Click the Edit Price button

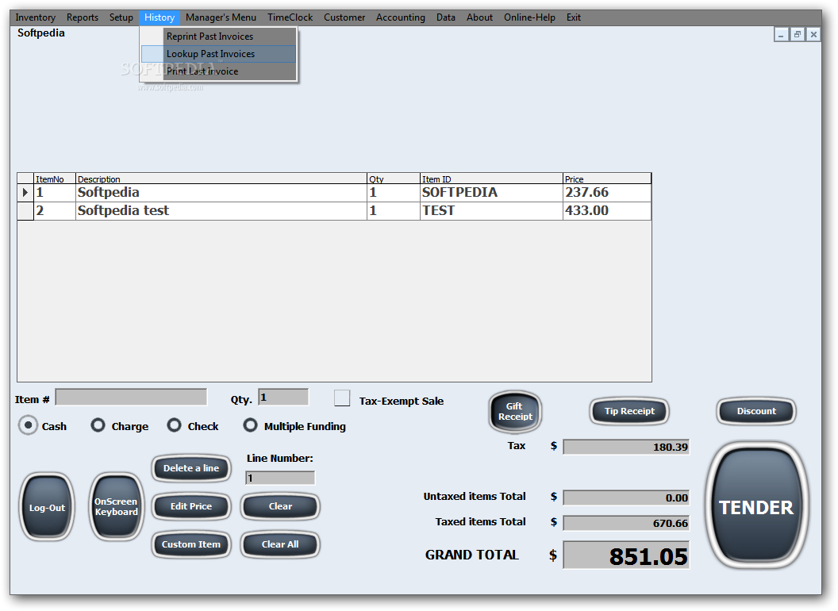pyautogui.click(x=191, y=506)
